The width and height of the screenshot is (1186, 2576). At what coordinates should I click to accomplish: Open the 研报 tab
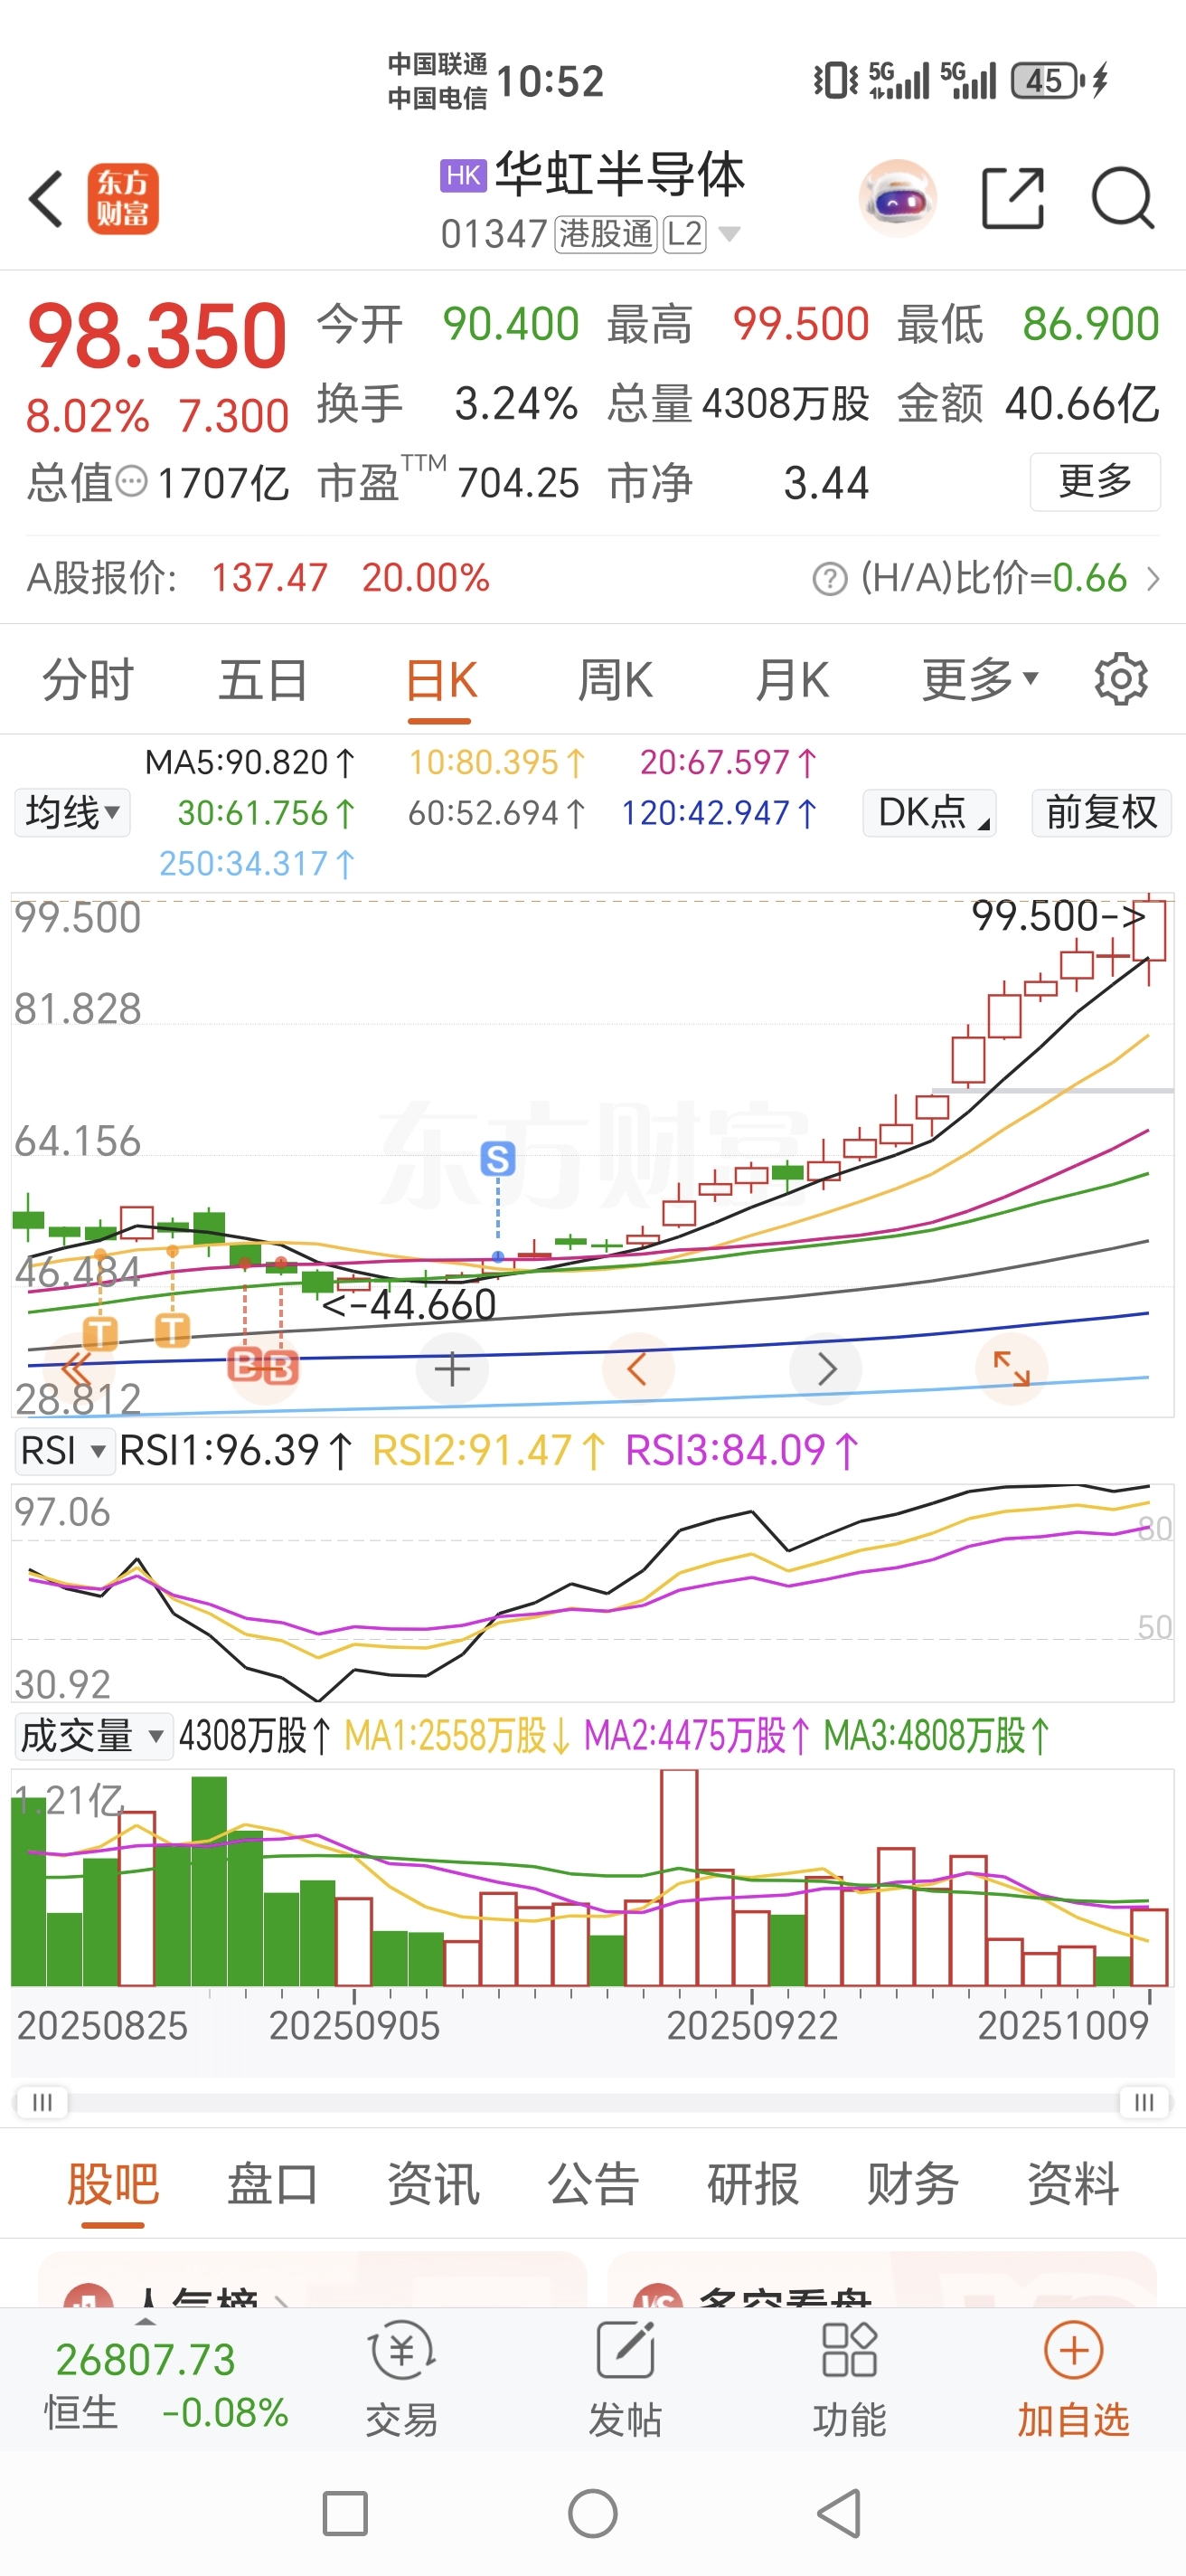752,2183
